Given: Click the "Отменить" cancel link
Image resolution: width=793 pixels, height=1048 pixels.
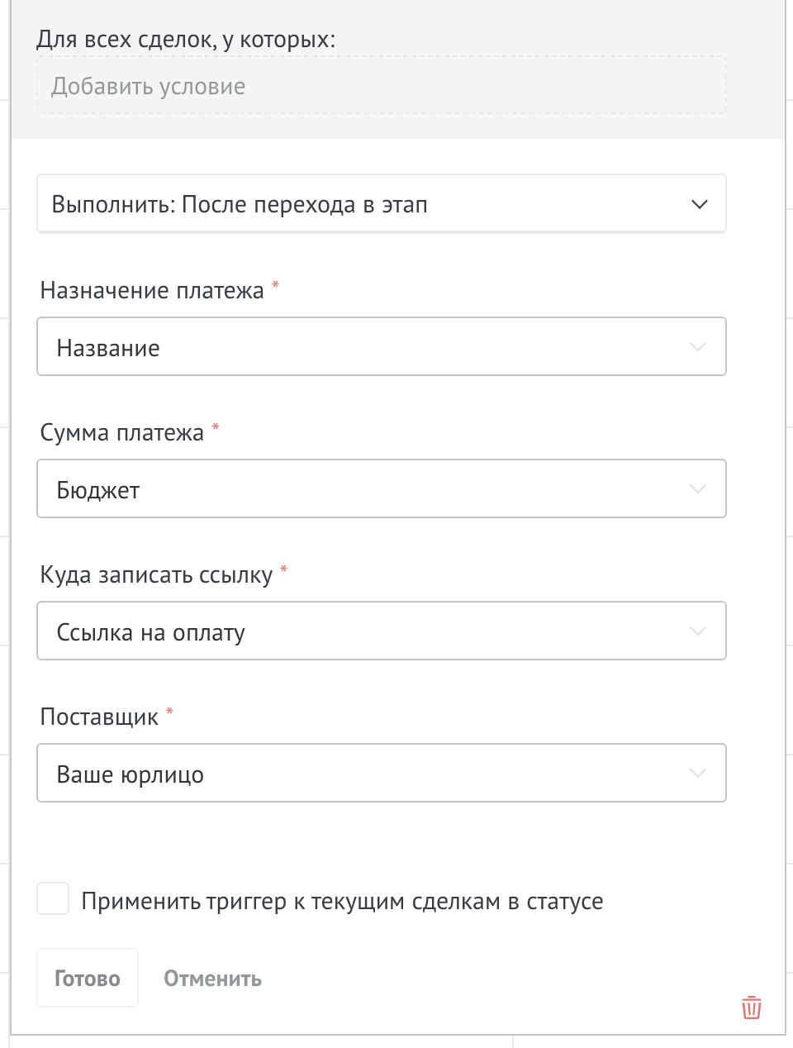Looking at the screenshot, I should click(212, 979).
